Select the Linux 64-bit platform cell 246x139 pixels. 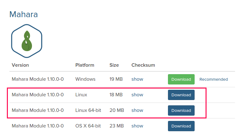pos(88,110)
